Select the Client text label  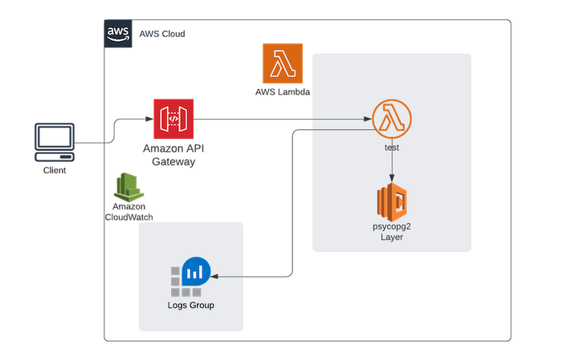click(x=55, y=171)
